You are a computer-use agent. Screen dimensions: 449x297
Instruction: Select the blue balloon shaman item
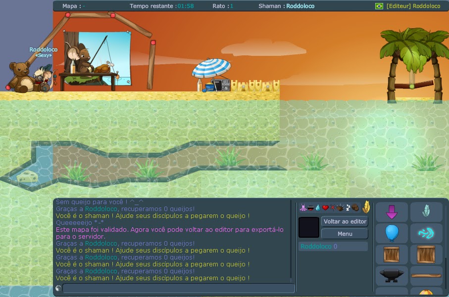[x=392, y=232]
